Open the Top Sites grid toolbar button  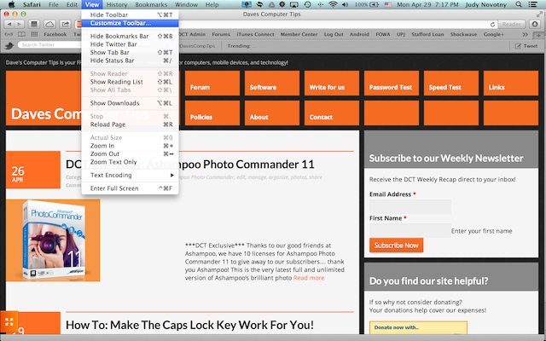coord(34,25)
